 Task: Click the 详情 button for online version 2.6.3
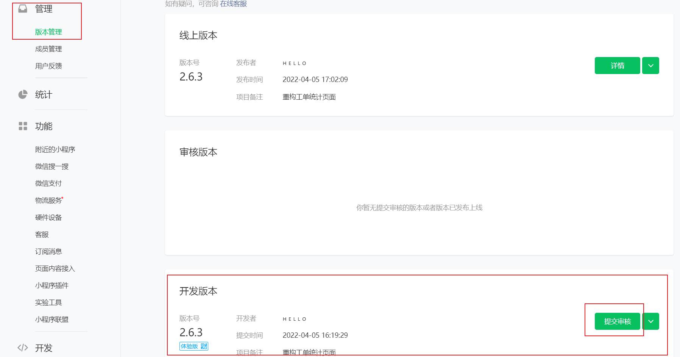click(x=617, y=65)
